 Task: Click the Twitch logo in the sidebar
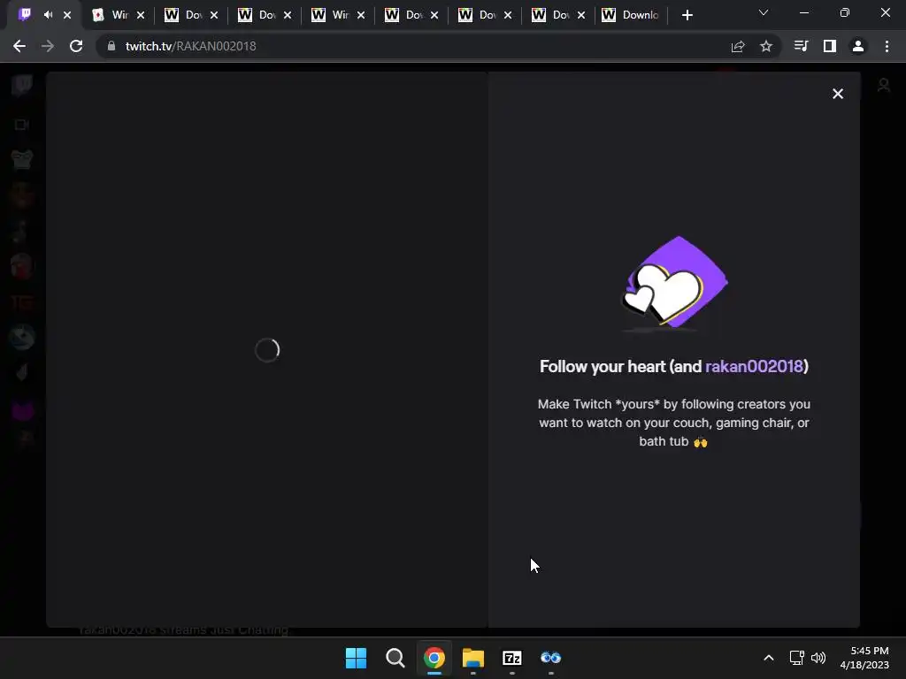(x=22, y=86)
